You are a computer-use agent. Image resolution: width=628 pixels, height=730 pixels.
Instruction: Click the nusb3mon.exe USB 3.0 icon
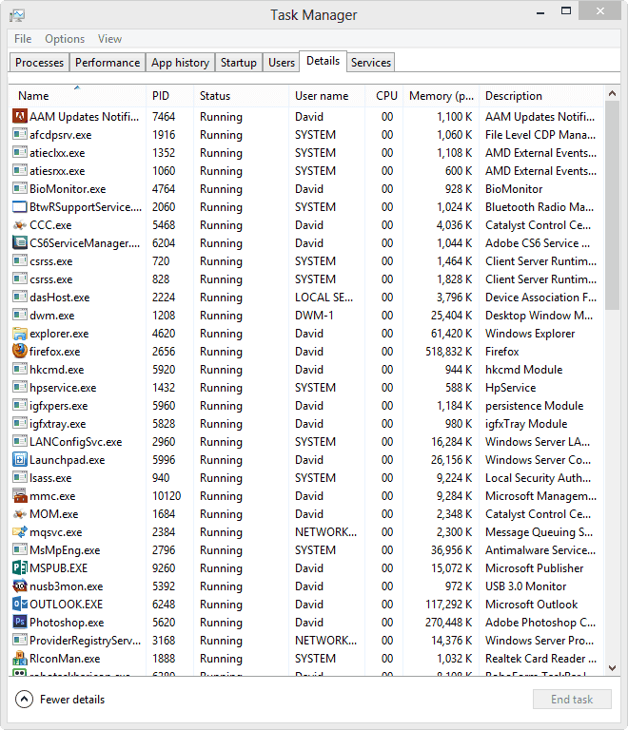[20, 586]
